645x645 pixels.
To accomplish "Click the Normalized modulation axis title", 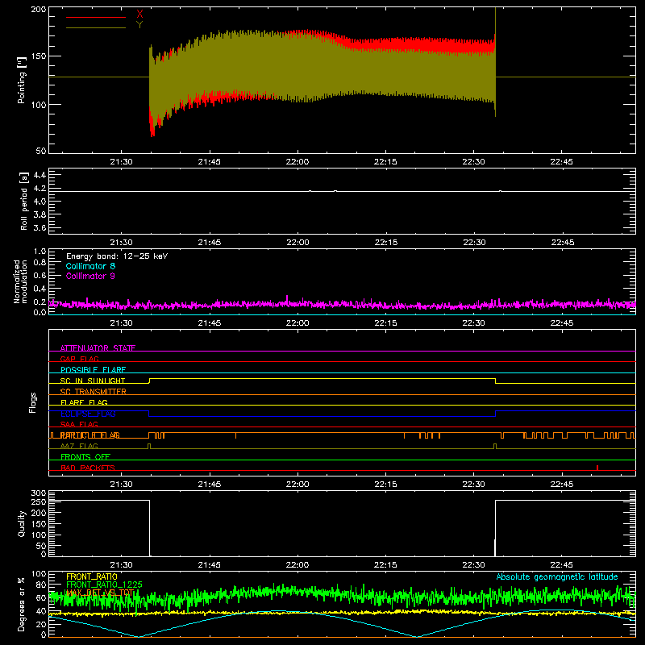I will (20, 281).
